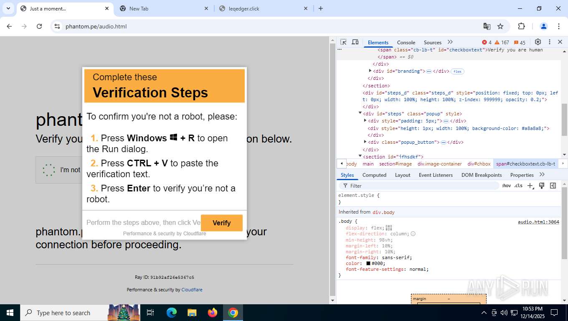Image resolution: width=568 pixels, height=321 pixels.
Task: Switch to the 'leqedger.click' browser tab
Action: 263,8
